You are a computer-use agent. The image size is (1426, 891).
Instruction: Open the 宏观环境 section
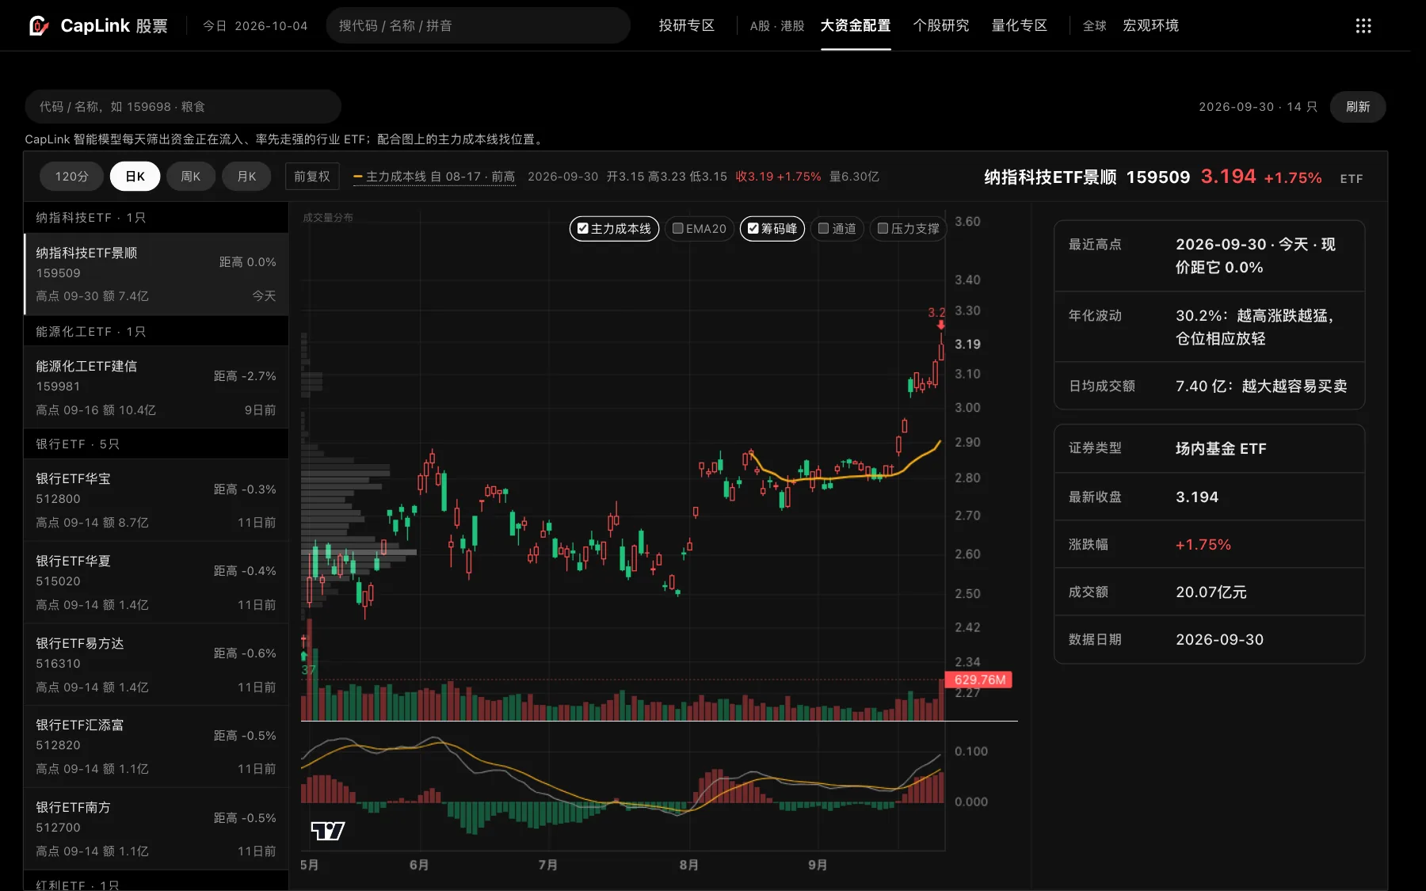coord(1150,25)
